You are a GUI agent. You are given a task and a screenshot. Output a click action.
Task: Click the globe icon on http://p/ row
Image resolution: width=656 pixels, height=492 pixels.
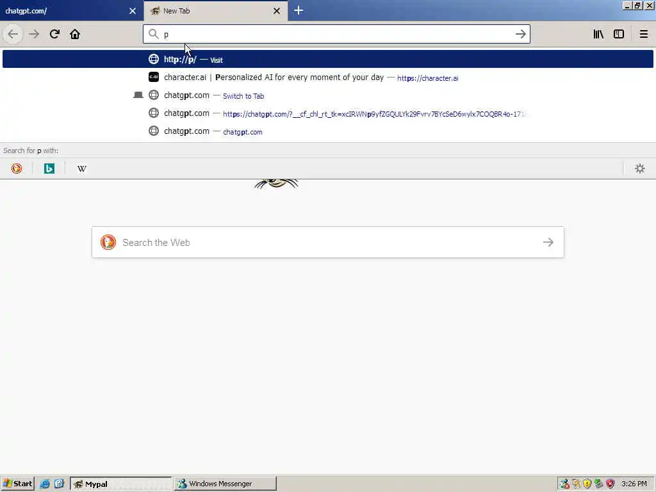(x=154, y=59)
